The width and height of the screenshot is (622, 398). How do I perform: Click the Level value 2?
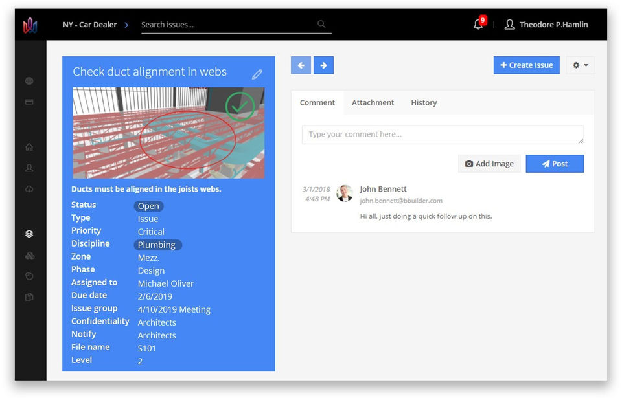coord(140,361)
